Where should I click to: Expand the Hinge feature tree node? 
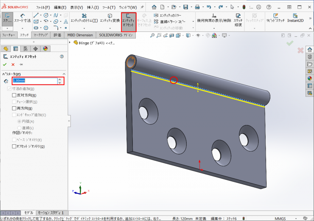(71, 43)
